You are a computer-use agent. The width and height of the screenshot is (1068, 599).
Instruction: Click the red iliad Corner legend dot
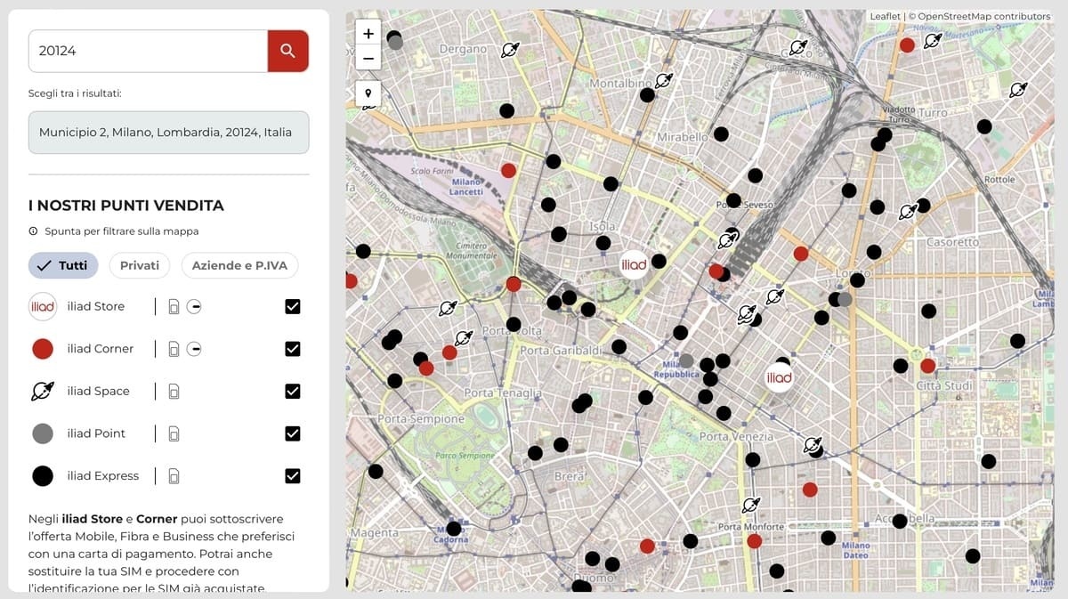pyautogui.click(x=43, y=349)
